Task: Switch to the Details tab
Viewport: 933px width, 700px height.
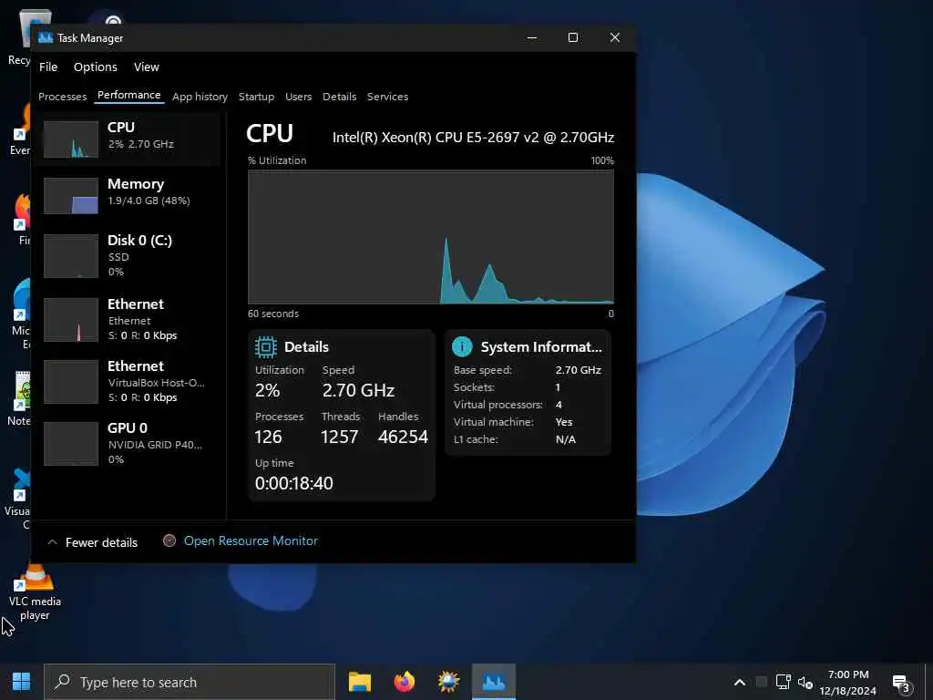Action: (x=339, y=97)
